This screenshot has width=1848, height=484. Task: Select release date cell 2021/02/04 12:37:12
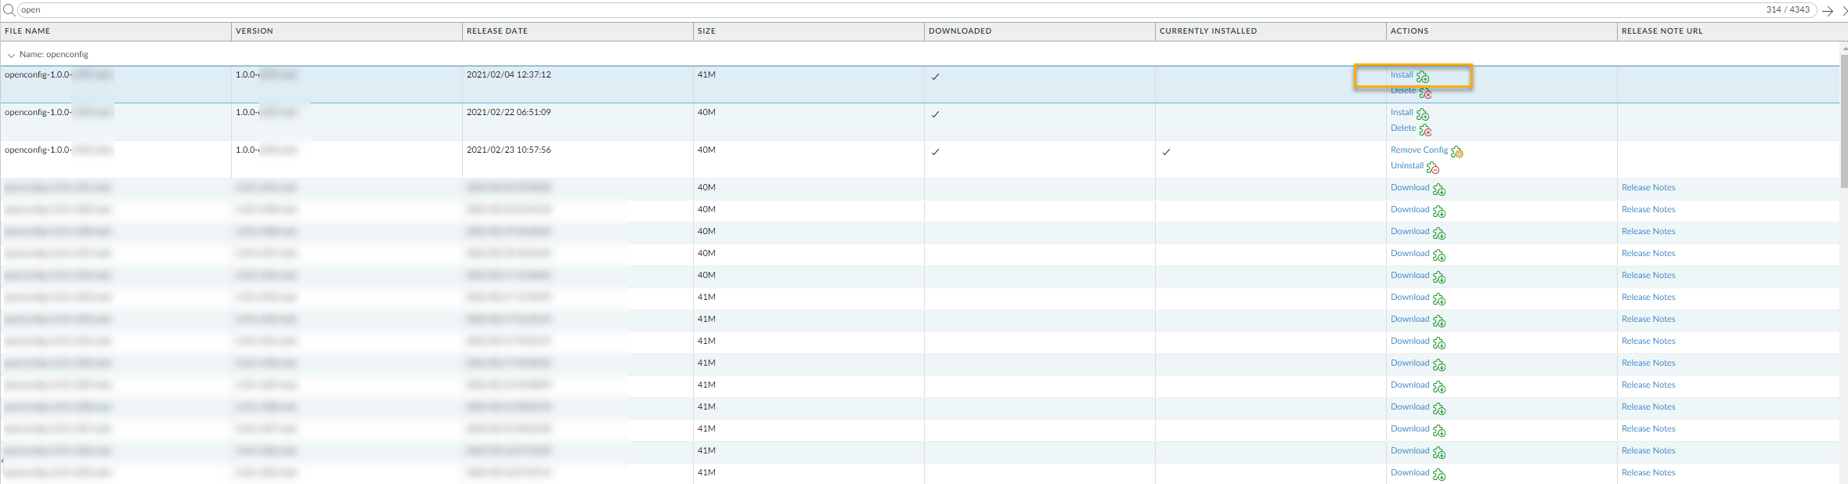coord(509,75)
